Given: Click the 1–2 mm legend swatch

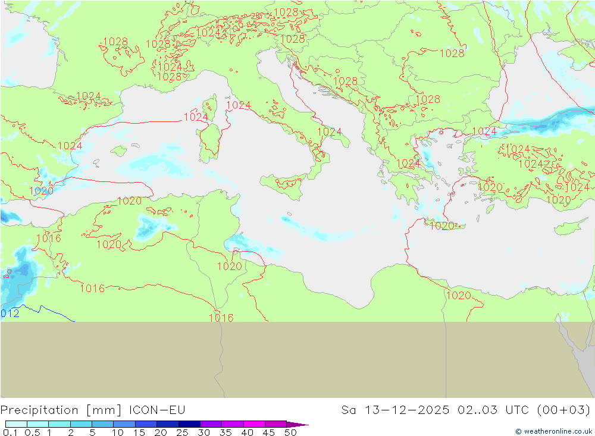Looking at the screenshot, I should point(59,424).
